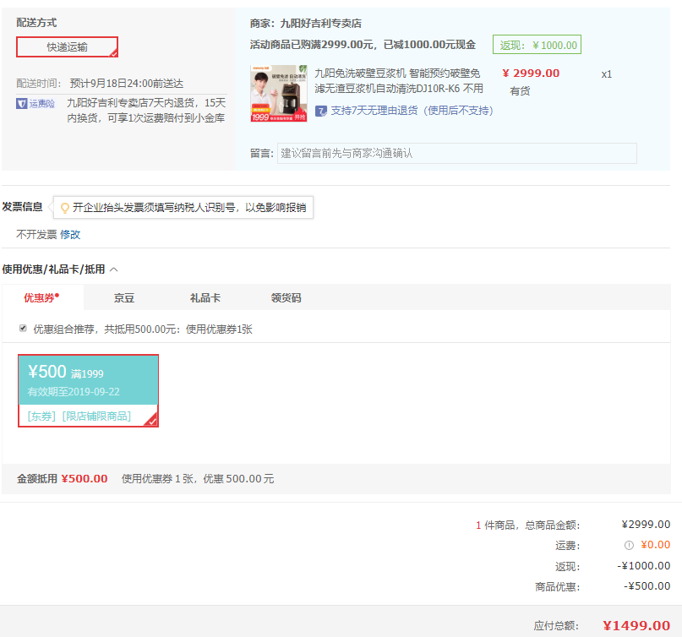Click the merchant name 九阳好吉利专卖店

320,23
